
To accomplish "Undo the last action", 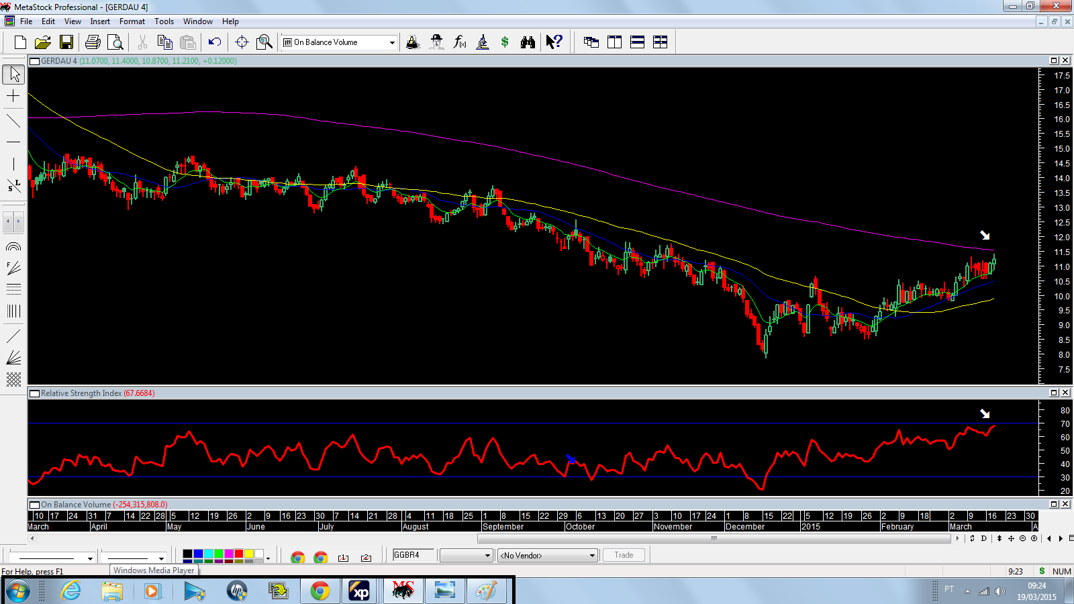I will (x=215, y=42).
